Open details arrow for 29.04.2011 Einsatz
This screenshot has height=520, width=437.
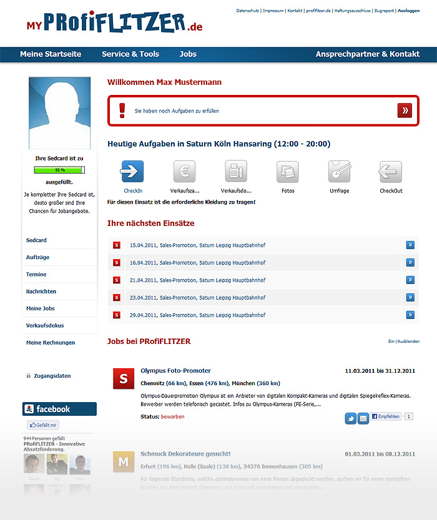(x=410, y=315)
